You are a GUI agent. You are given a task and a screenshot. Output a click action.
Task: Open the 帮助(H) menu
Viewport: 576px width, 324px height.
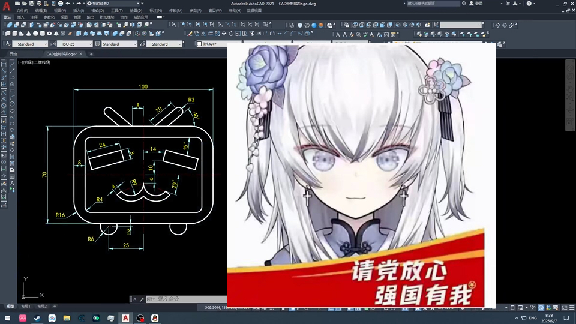point(235,11)
